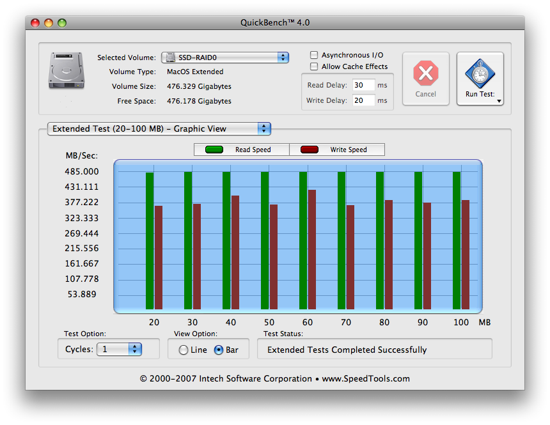Open the Run Test arrow menu

coord(499,101)
